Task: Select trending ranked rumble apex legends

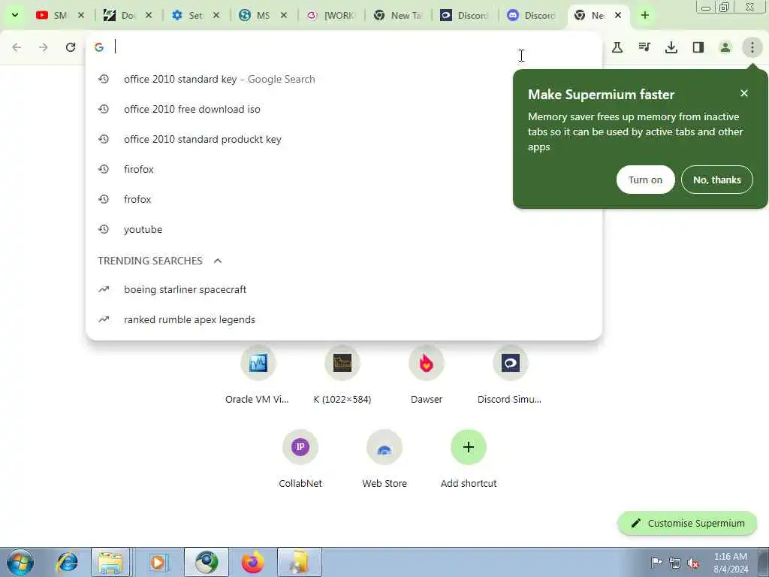Action: point(343,319)
